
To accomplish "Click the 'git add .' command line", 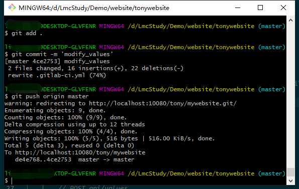I will tap(24, 33).
